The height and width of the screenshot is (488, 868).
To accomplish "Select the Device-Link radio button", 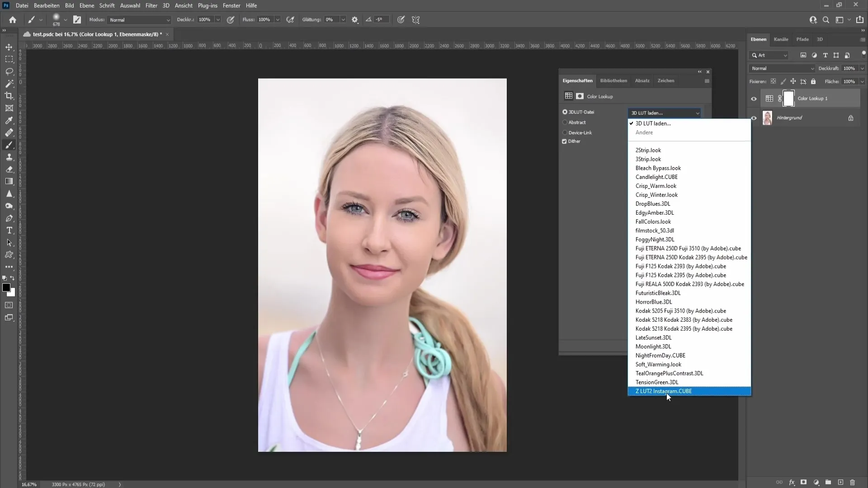I will [565, 132].
